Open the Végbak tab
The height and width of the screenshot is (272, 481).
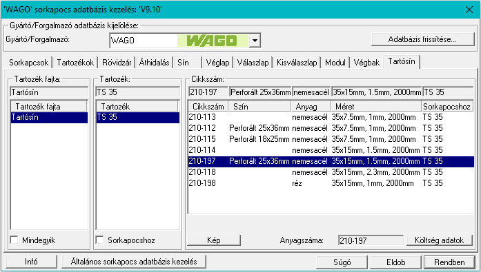point(366,63)
